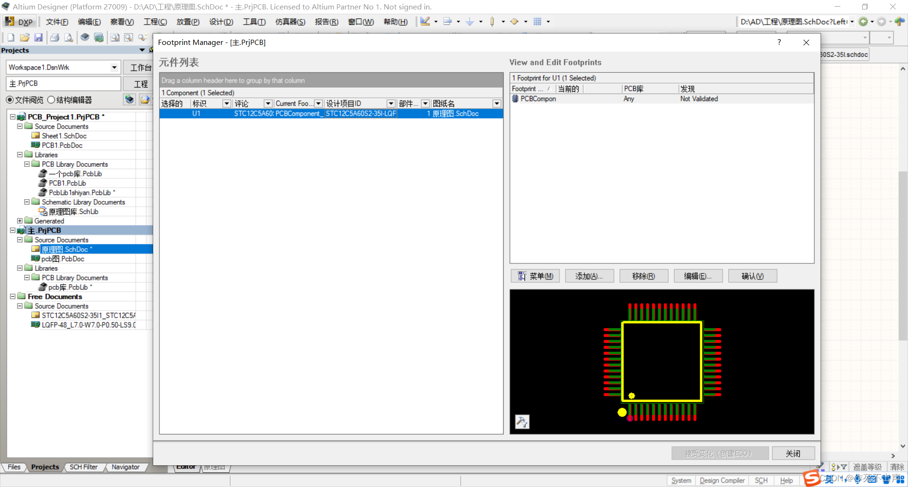Viewport: 908px width, 487px height.
Task: Select the U1 component row
Action: pos(331,113)
